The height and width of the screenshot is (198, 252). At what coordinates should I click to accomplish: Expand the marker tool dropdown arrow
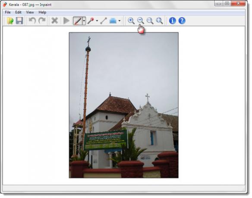pos(84,21)
